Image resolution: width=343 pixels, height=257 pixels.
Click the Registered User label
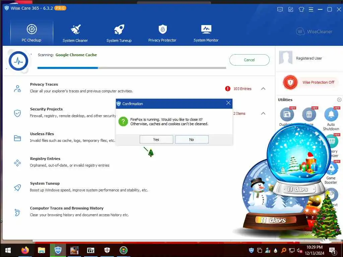[309, 58]
